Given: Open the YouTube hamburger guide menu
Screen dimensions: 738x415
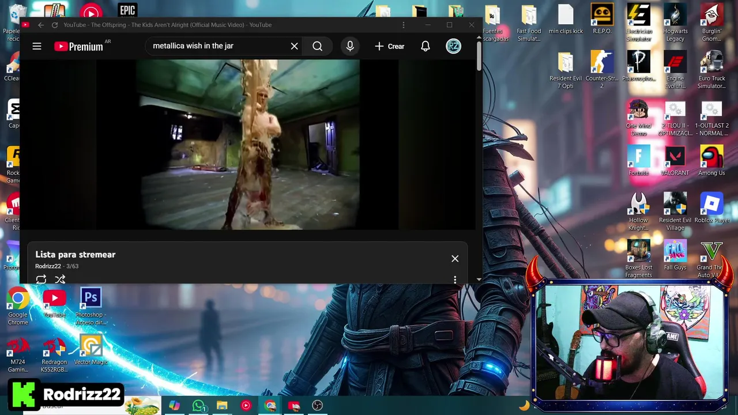Looking at the screenshot, I should pos(37,46).
